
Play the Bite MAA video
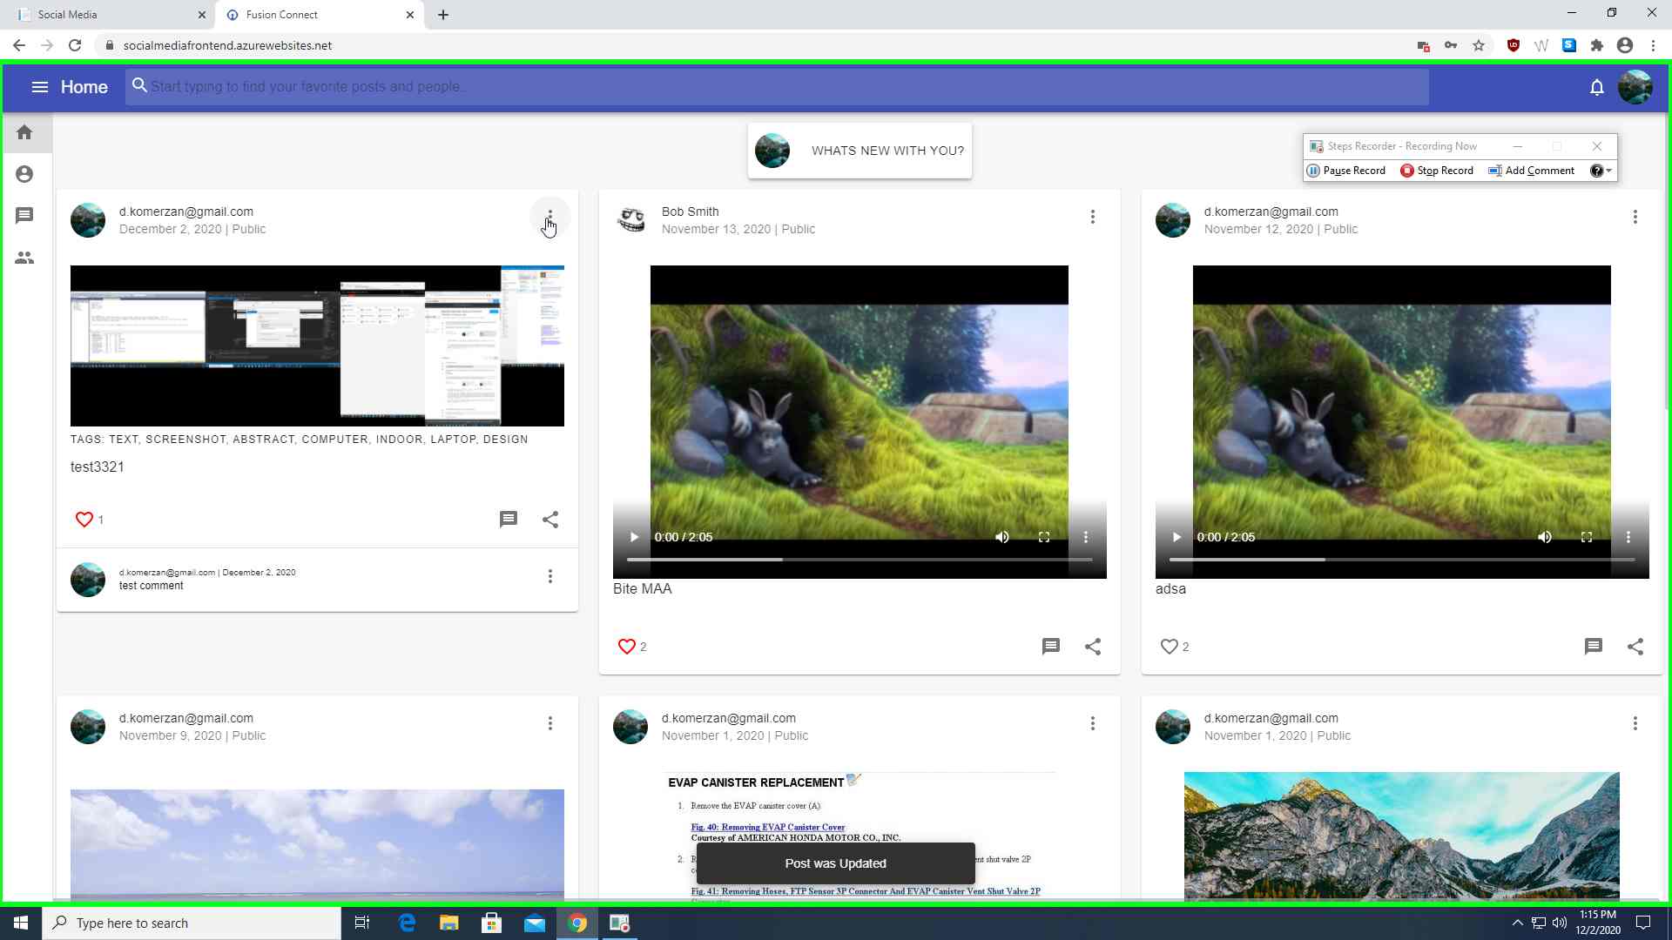click(x=634, y=537)
